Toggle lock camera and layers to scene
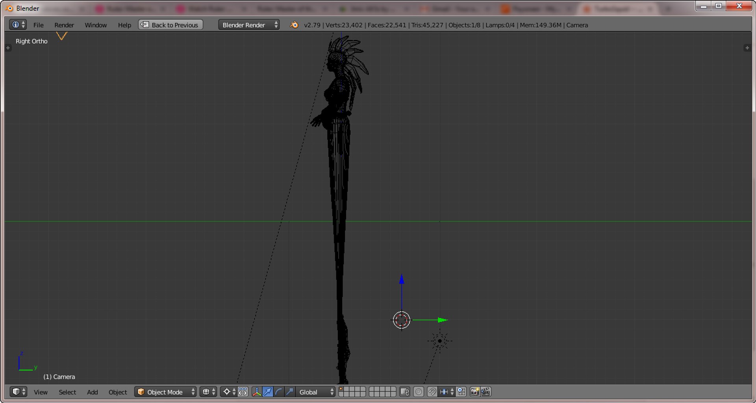 (404, 392)
